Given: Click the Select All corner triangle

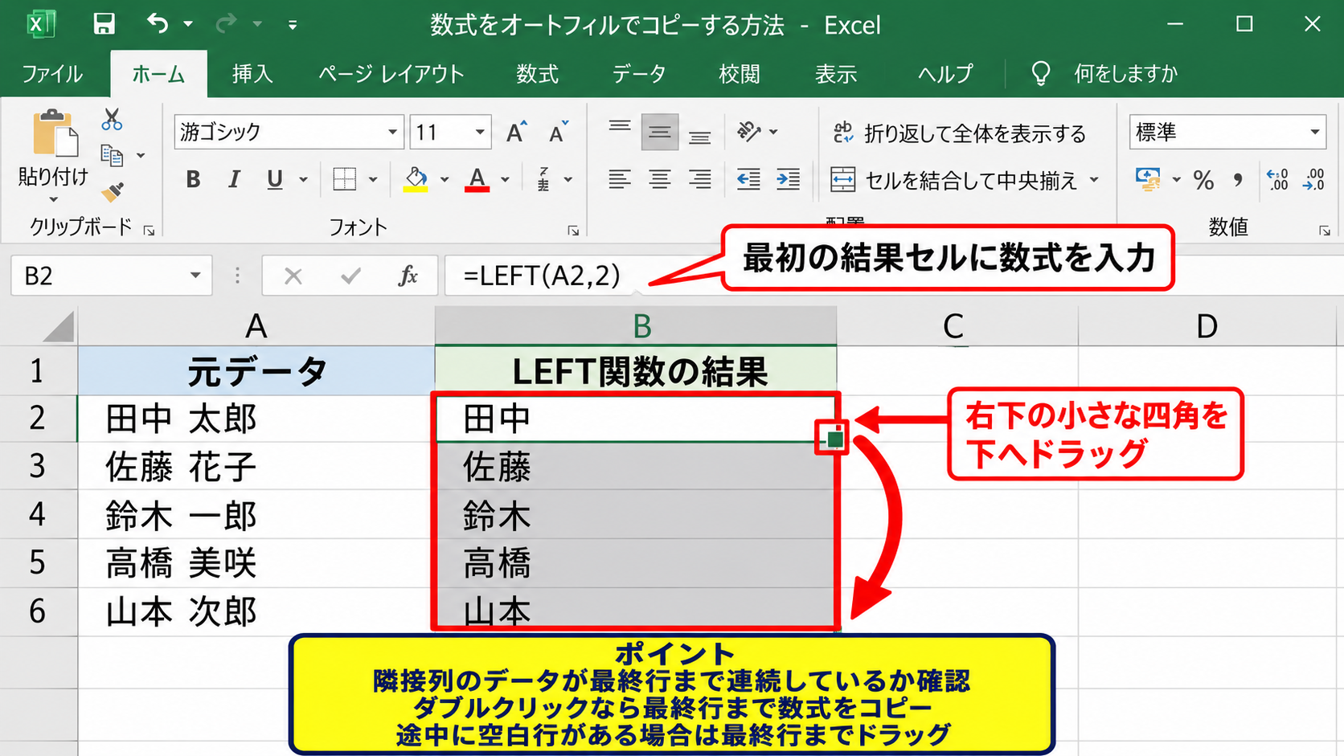Looking at the screenshot, I should (x=58, y=326).
